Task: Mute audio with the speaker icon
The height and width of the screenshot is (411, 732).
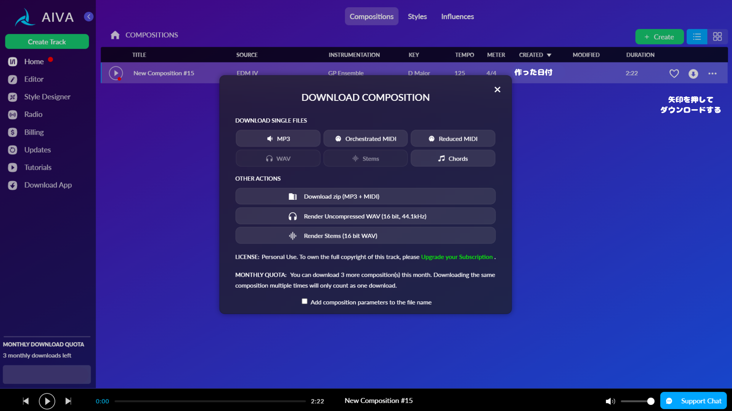Action: pyautogui.click(x=610, y=401)
